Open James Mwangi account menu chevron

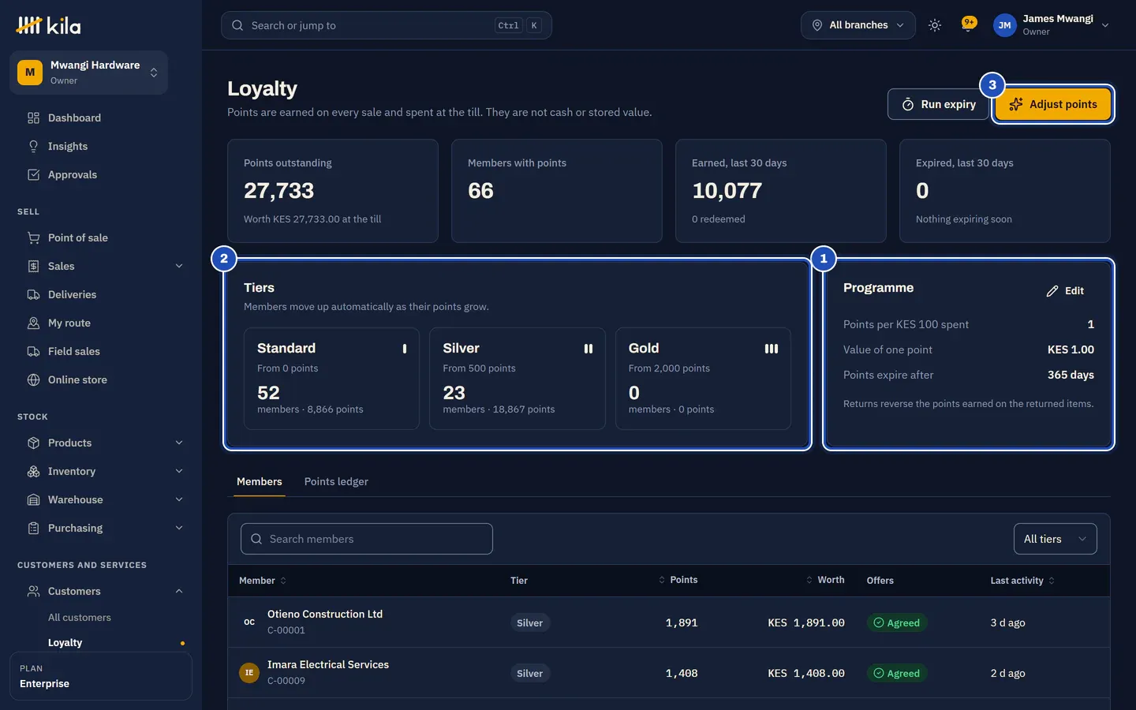pos(1105,25)
